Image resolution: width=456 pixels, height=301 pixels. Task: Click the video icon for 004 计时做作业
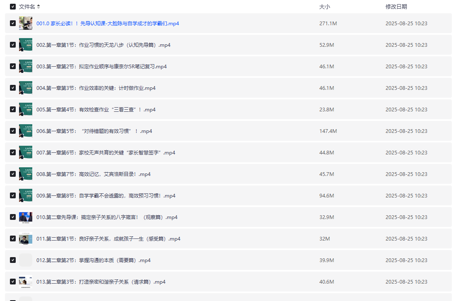click(26, 88)
